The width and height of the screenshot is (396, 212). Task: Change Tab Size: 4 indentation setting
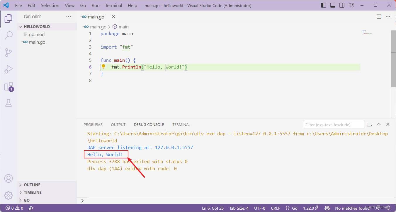point(239,208)
